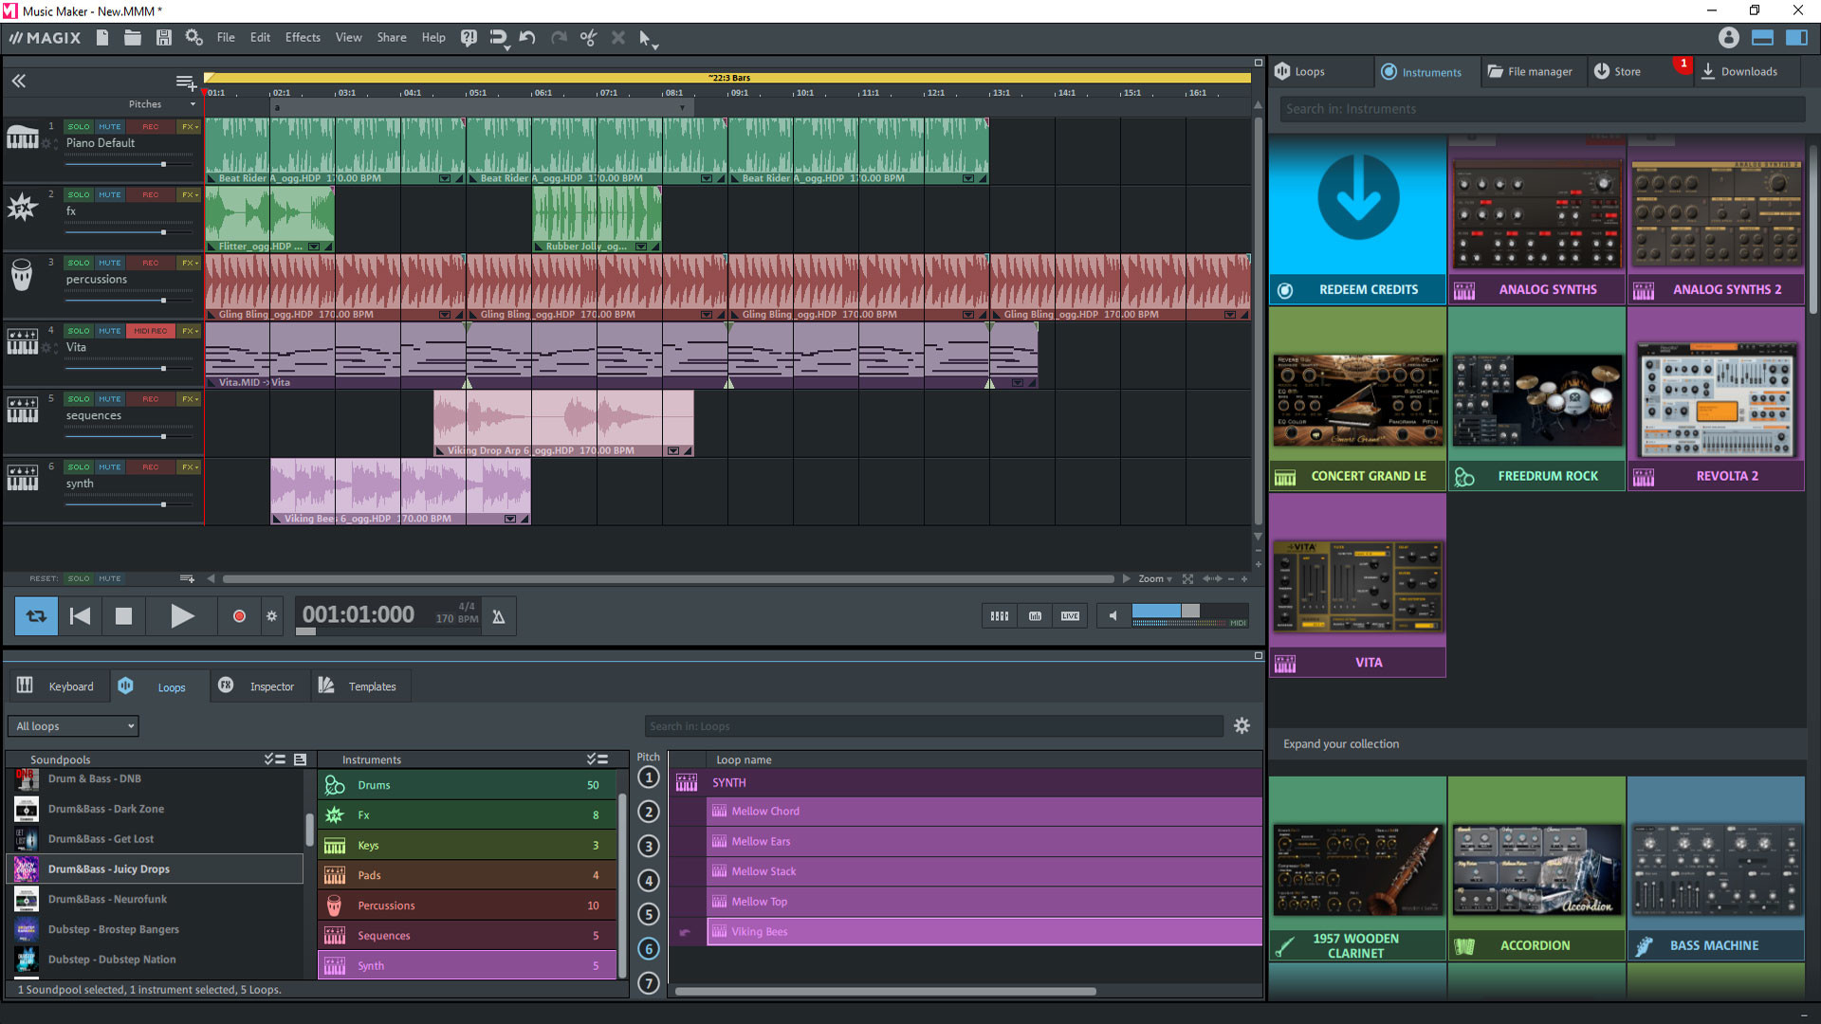Drag the master volume slider in transport bar

[x=1189, y=612]
